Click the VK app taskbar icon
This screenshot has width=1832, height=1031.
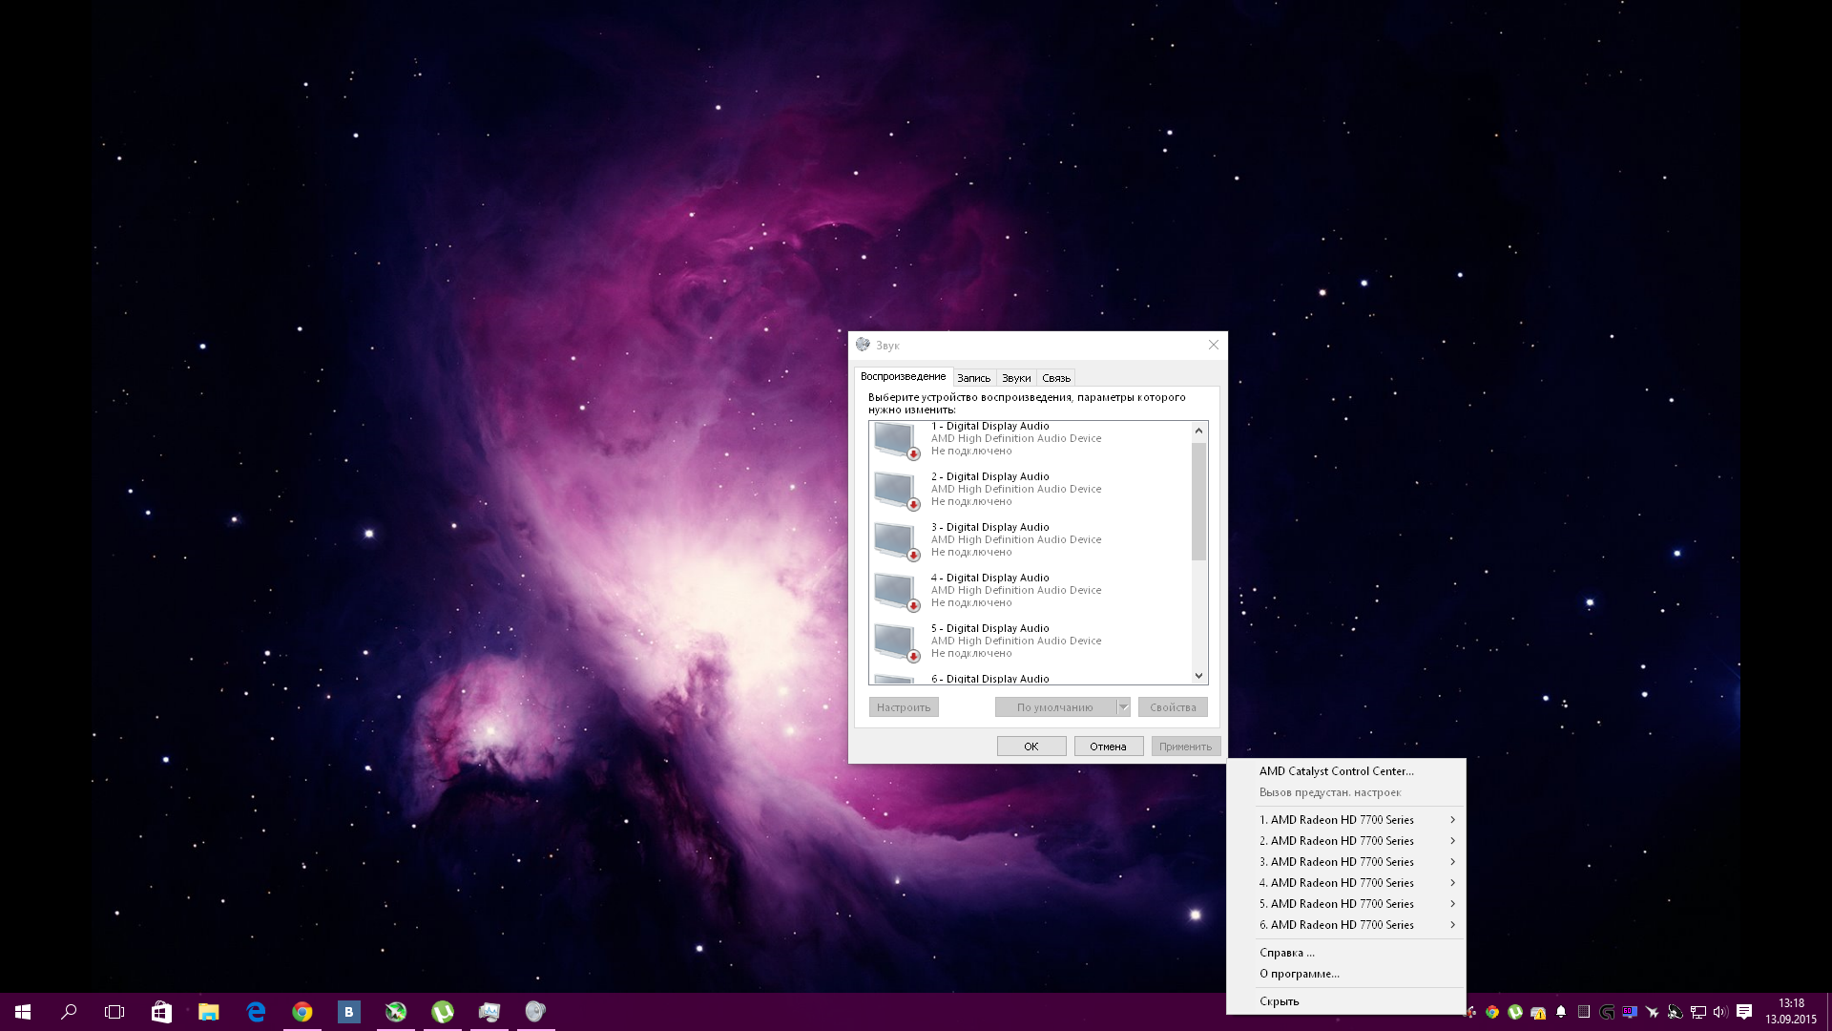349,1012
